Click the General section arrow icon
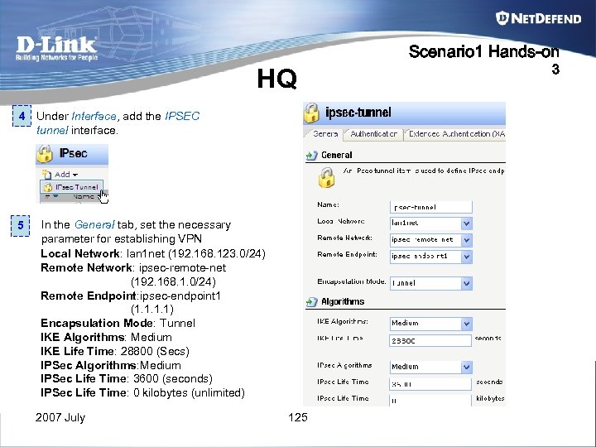This screenshot has width=596, height=447. [x=312, y=155]
